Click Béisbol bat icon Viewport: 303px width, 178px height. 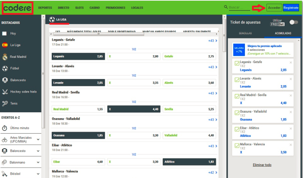click(5, 173)
